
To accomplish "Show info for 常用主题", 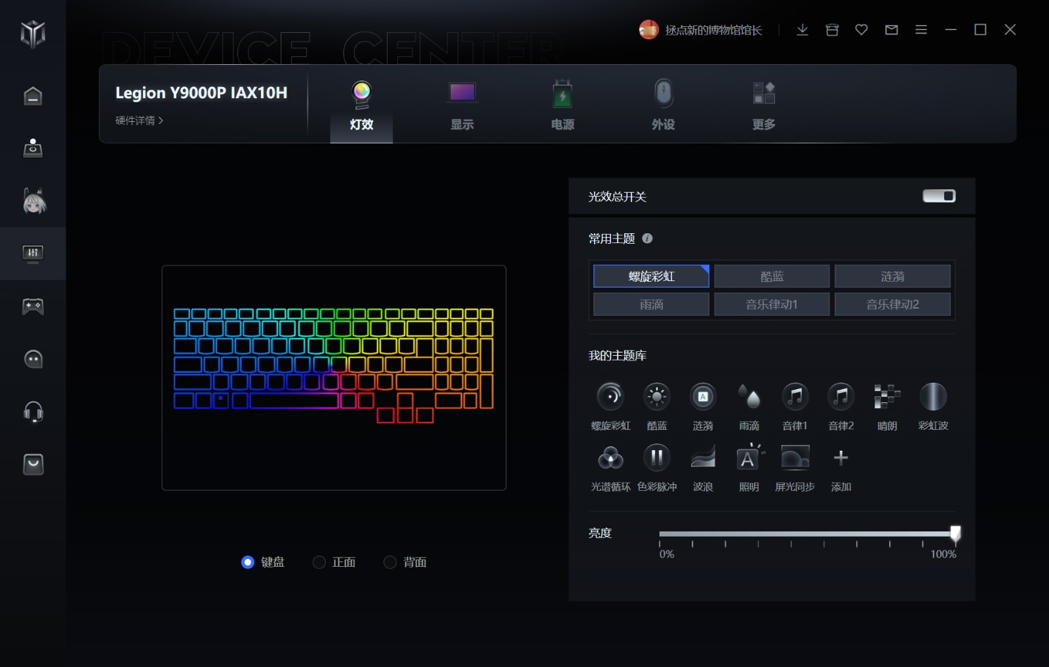I will (x=647, y=238).
